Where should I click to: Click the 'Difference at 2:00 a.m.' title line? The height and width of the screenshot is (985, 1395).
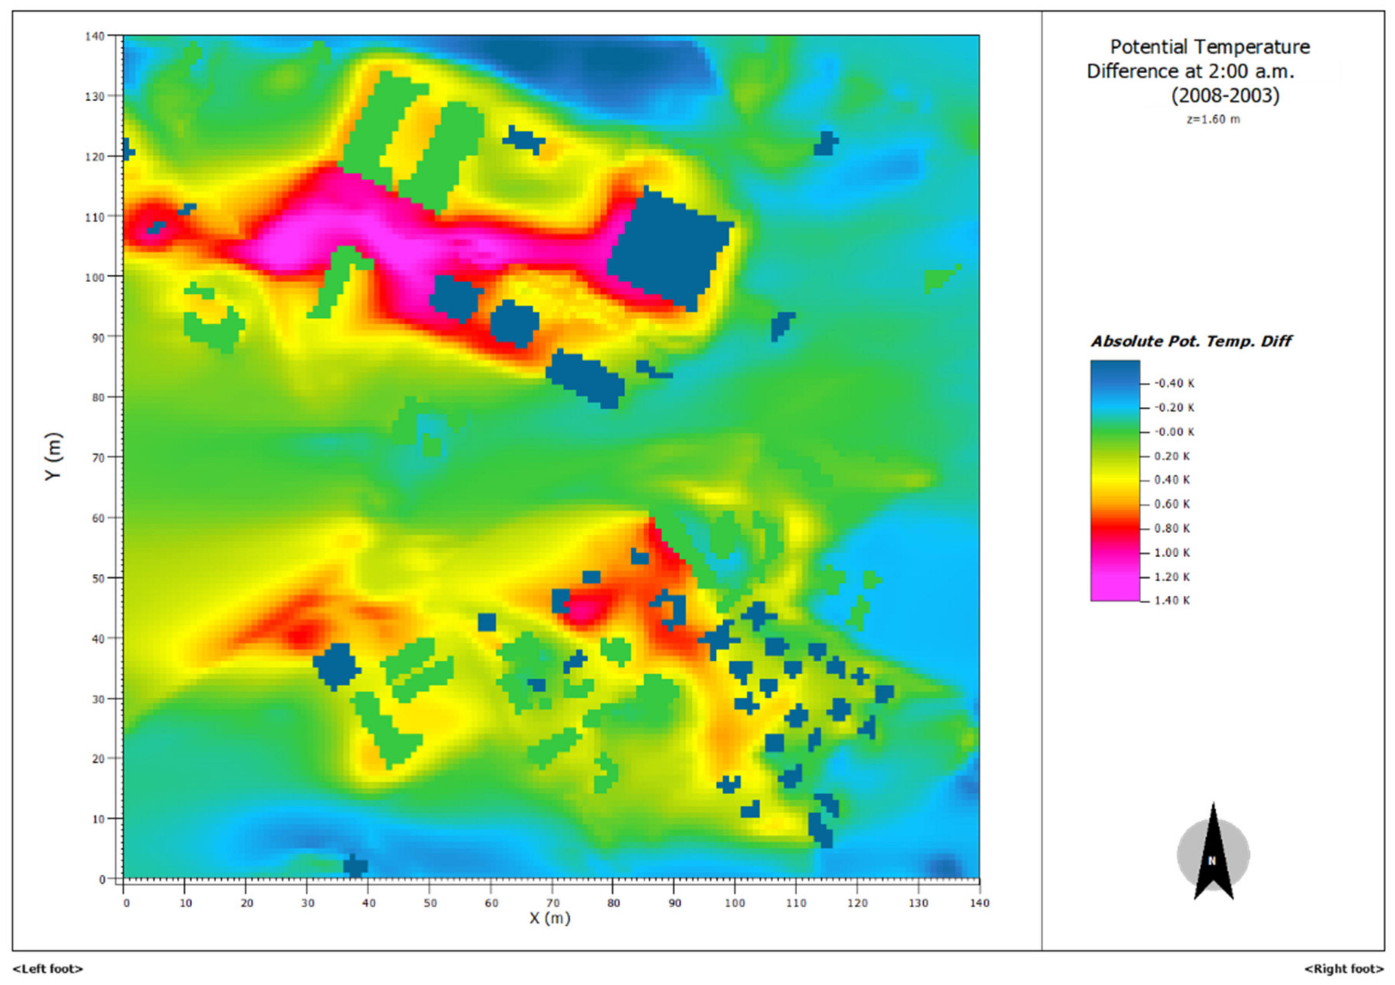coord(1190,72)
